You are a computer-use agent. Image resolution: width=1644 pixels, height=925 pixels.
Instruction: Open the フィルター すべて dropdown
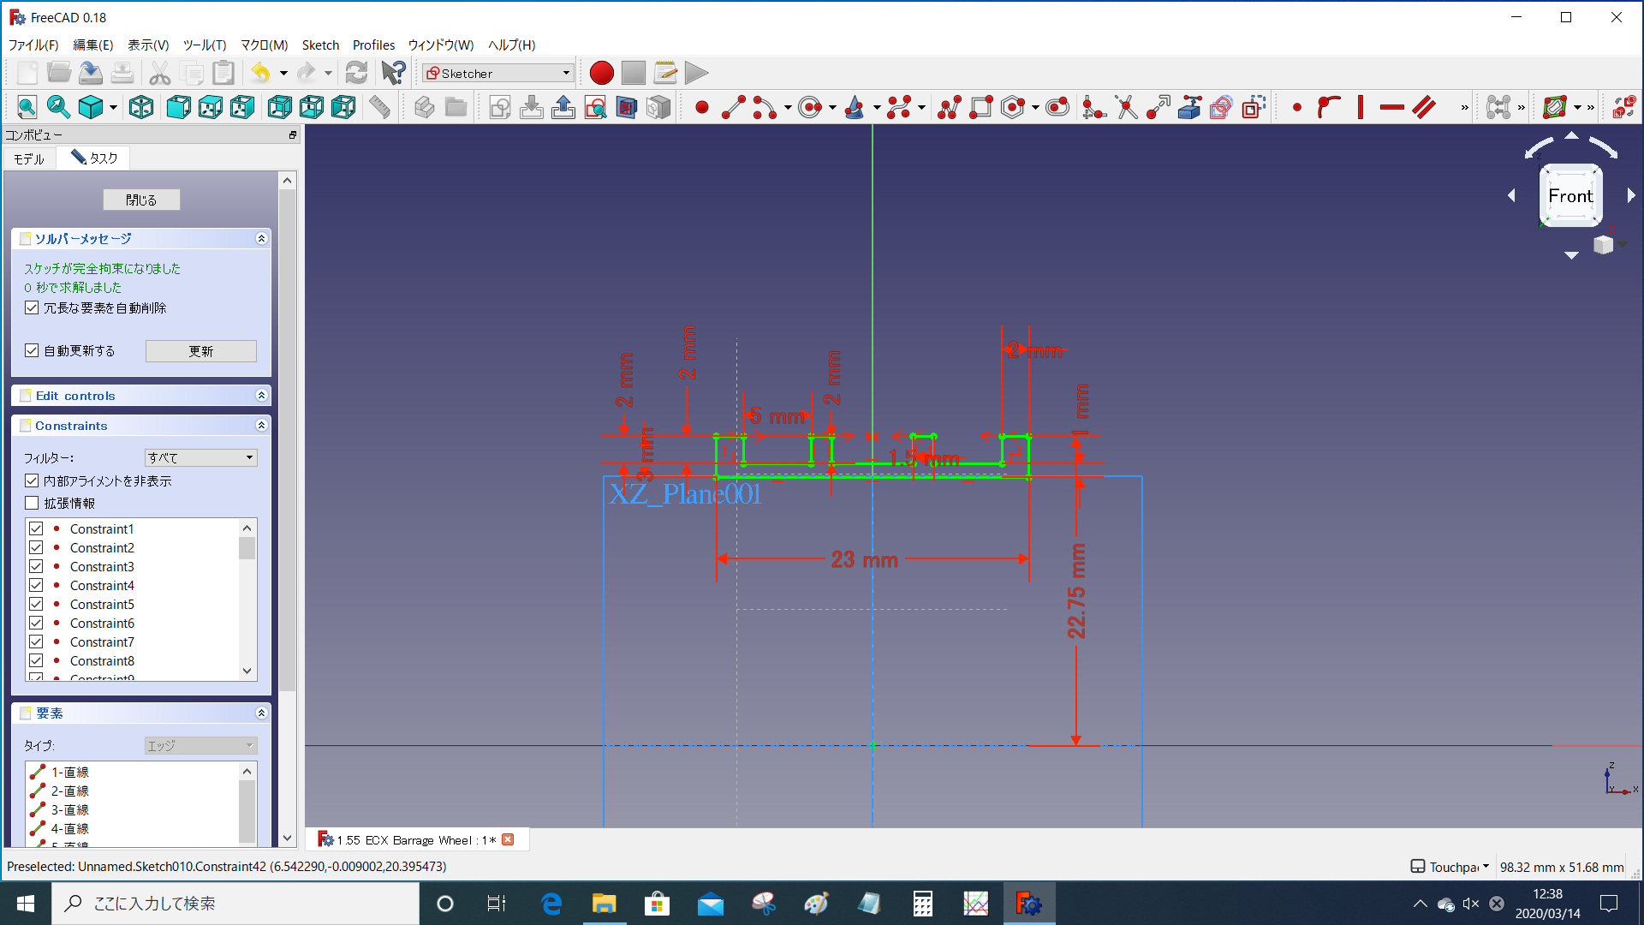[200, 457]
